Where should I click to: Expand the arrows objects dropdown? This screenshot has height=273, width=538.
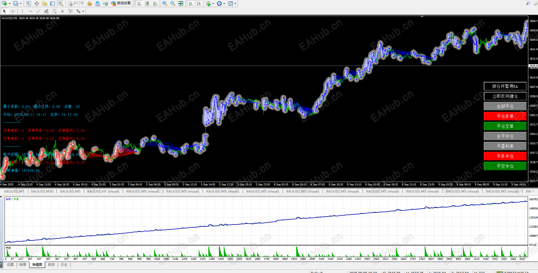pyautogui.click(x=83, y=11)
